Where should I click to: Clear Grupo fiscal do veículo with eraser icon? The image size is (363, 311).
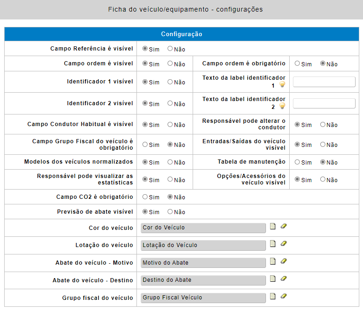[x=284, y=296]
